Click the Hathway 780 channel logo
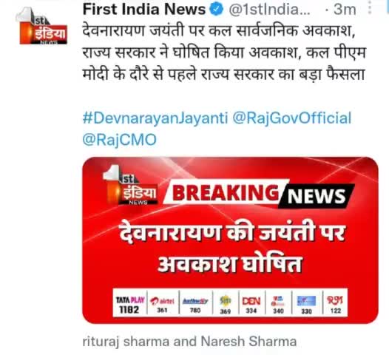Screen dimensions: 389x355 [195, 305]
